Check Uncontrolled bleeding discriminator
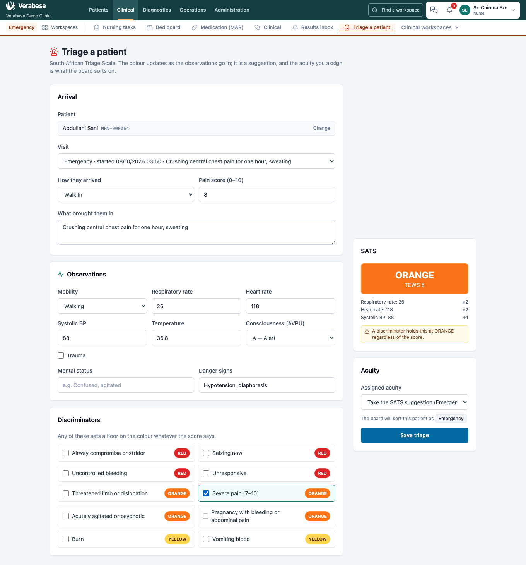The width and height of the screenshot is (526, 565). click(66, 473)
